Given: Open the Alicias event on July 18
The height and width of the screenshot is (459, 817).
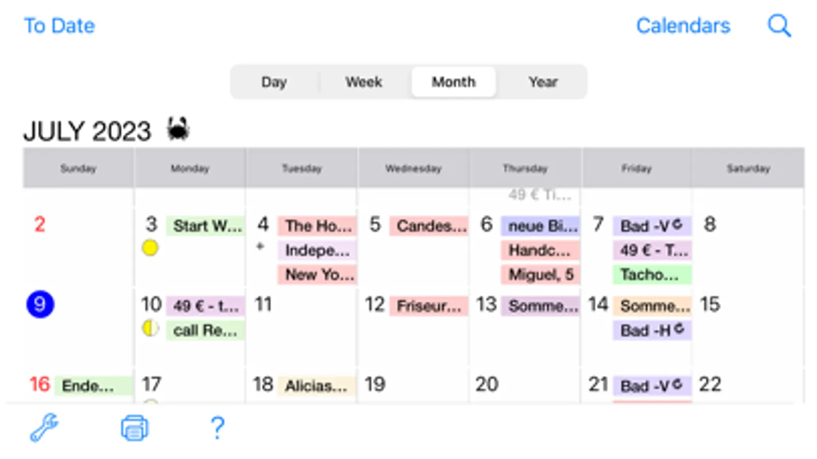Looking at the screenshot, I should tap(316, 386).
